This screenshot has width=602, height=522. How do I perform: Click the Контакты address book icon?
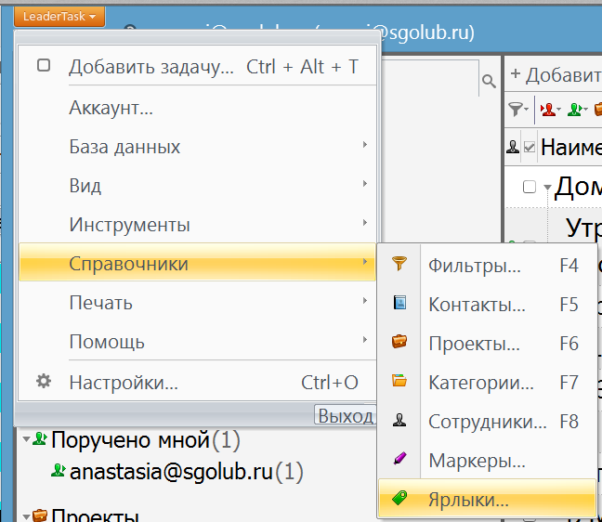(399, 304)
